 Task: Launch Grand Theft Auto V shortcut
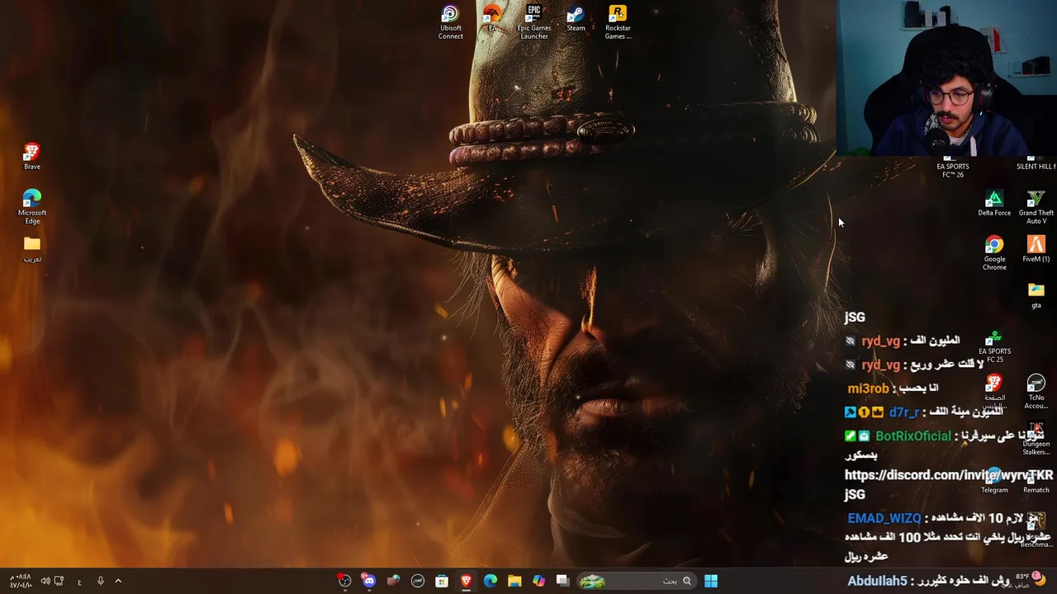(x=1036, y=207)
